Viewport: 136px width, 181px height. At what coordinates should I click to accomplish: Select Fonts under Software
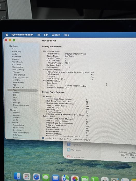click(x=16, y=137)
